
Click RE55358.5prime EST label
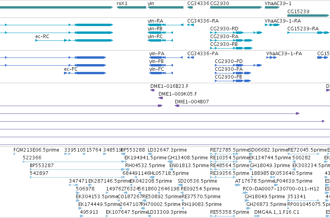point(230,212)
